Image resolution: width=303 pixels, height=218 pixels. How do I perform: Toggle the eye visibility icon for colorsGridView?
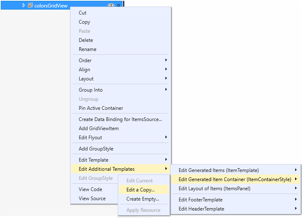click(111, 5)
